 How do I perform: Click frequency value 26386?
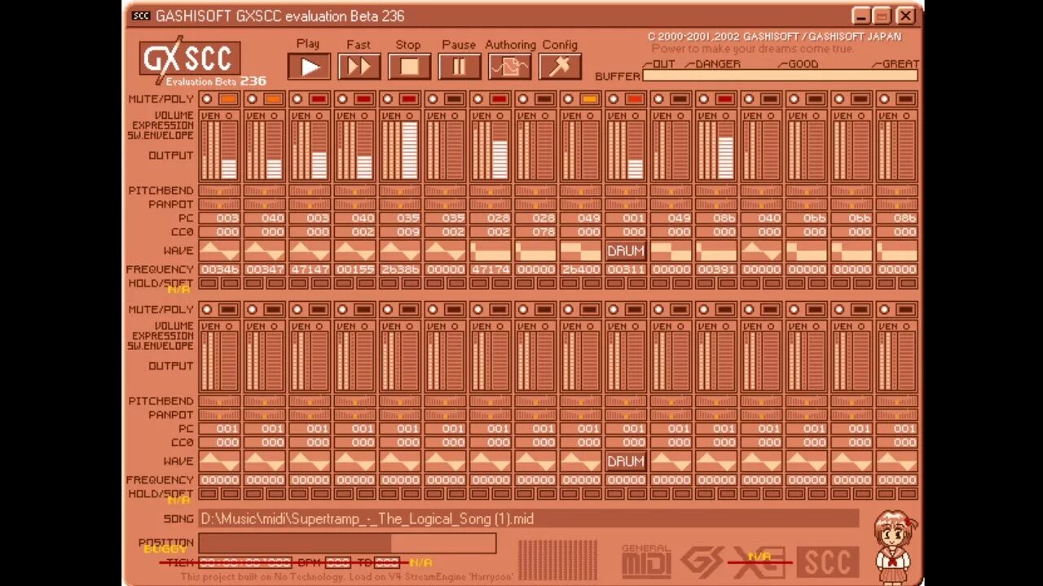[x=400, y=269]
